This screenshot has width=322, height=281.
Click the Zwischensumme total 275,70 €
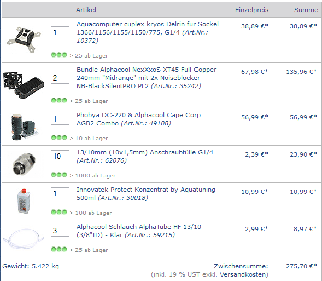coord(301,266)
